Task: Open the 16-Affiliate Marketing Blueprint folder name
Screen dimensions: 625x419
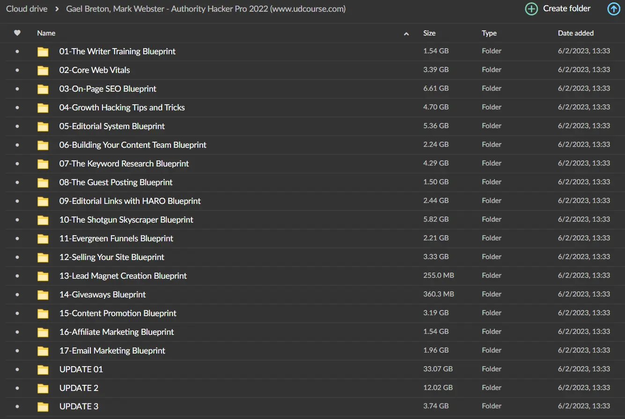Action: (x=117, y=332)
